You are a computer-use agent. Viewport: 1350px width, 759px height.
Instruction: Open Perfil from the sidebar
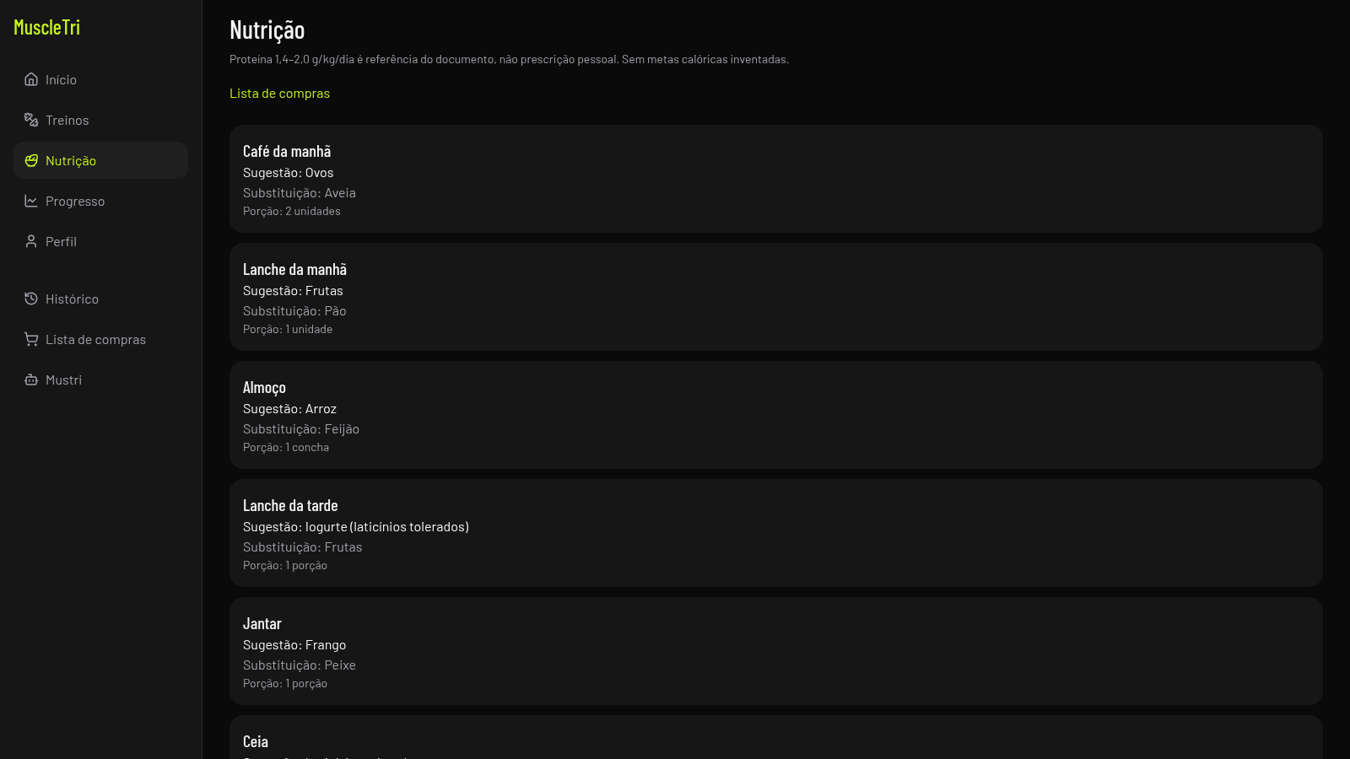[x=100, y=241]
